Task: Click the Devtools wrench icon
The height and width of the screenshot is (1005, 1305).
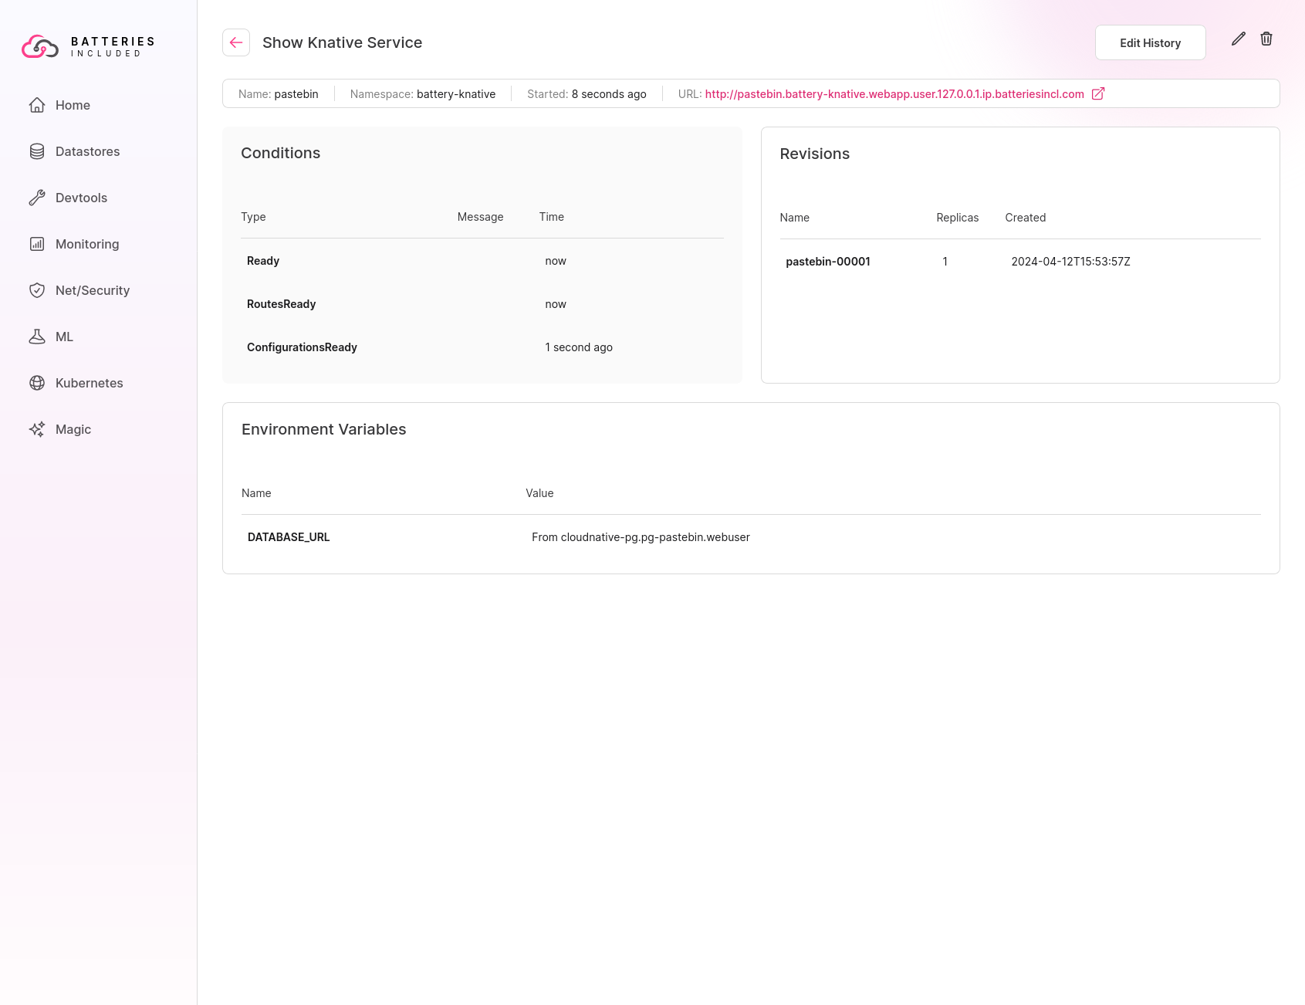Action: [x=37, y=198]
